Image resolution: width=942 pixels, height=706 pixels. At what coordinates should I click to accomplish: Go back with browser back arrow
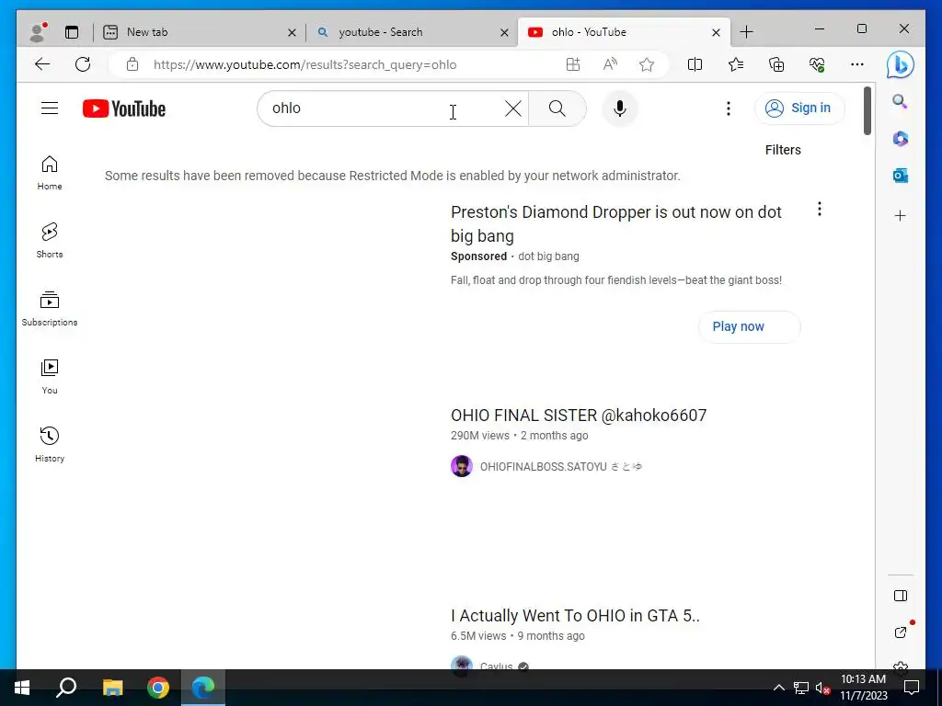[42, 64]
